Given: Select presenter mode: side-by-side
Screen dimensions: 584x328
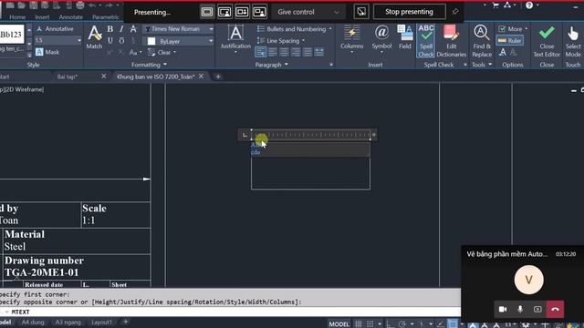Looking at the screenshot, I should (242, 12).
